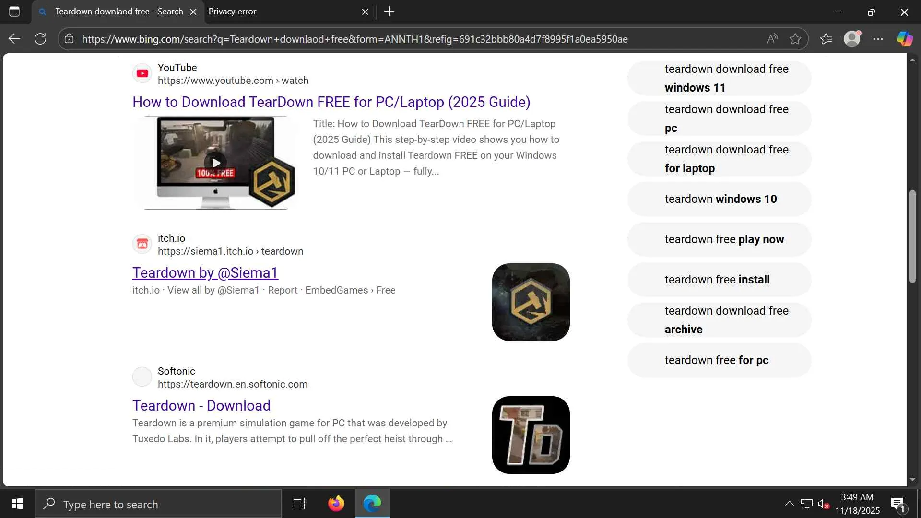
Task: Open the Favorites list icon
Action: click(826, 39)
